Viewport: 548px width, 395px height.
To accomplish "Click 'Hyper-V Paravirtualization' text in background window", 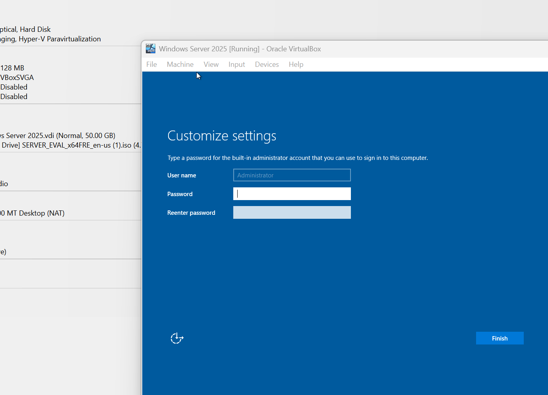I will (x=60, y=39).
